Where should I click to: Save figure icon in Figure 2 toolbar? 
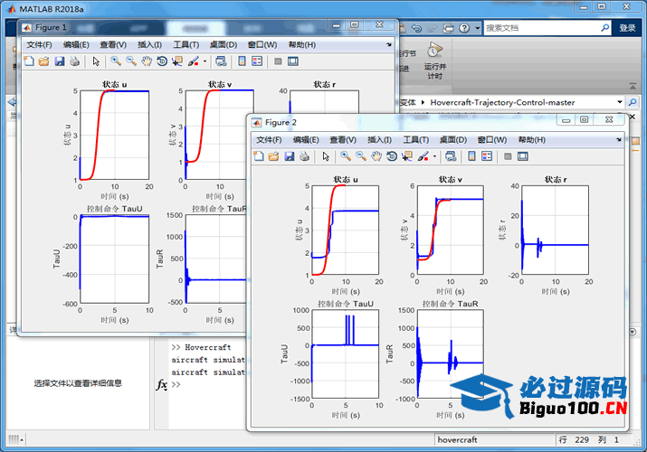[x=290, y=156]
